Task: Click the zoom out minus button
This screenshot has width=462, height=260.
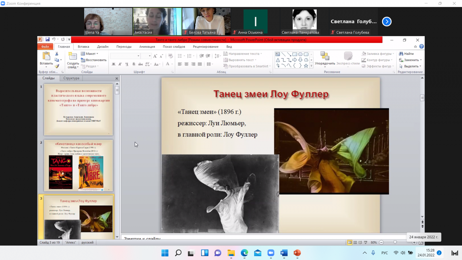Action: click(x=381, y=242)
